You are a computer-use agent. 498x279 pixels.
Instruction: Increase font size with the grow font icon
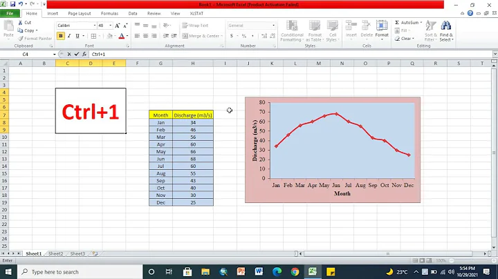tap(118, 26)
